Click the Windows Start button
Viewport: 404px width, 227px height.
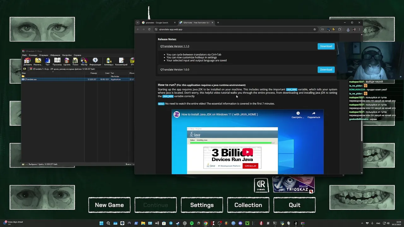tap(101, 223)
